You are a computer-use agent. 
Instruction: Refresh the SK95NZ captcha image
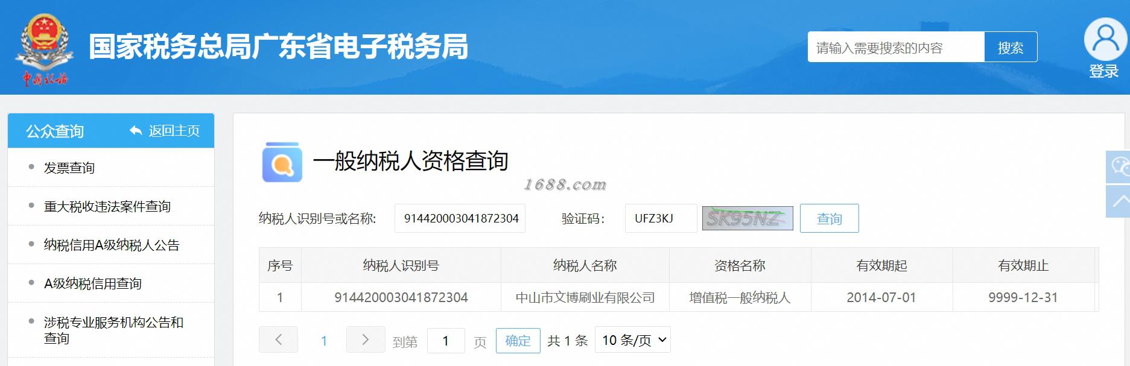pyautogui.click(x=748, y=218)
